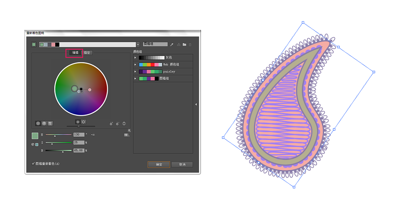Image resolution: width=393 pixels, height=205 pixels.
Task: Confirm with the 确定 button
Action: [159, 164]
